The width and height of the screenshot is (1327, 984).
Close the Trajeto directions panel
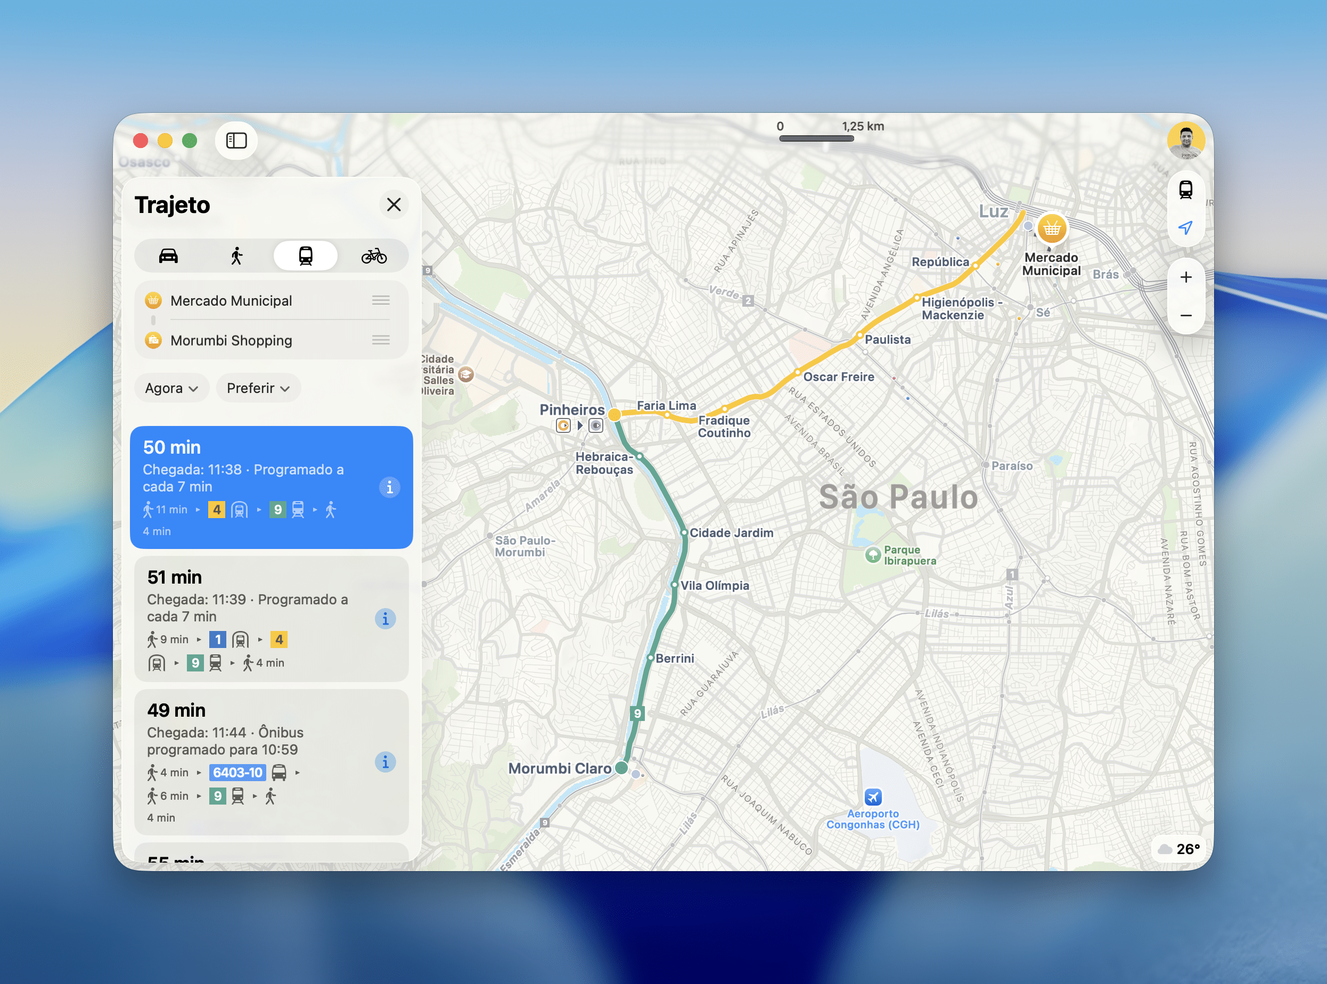tap(394, 205)
